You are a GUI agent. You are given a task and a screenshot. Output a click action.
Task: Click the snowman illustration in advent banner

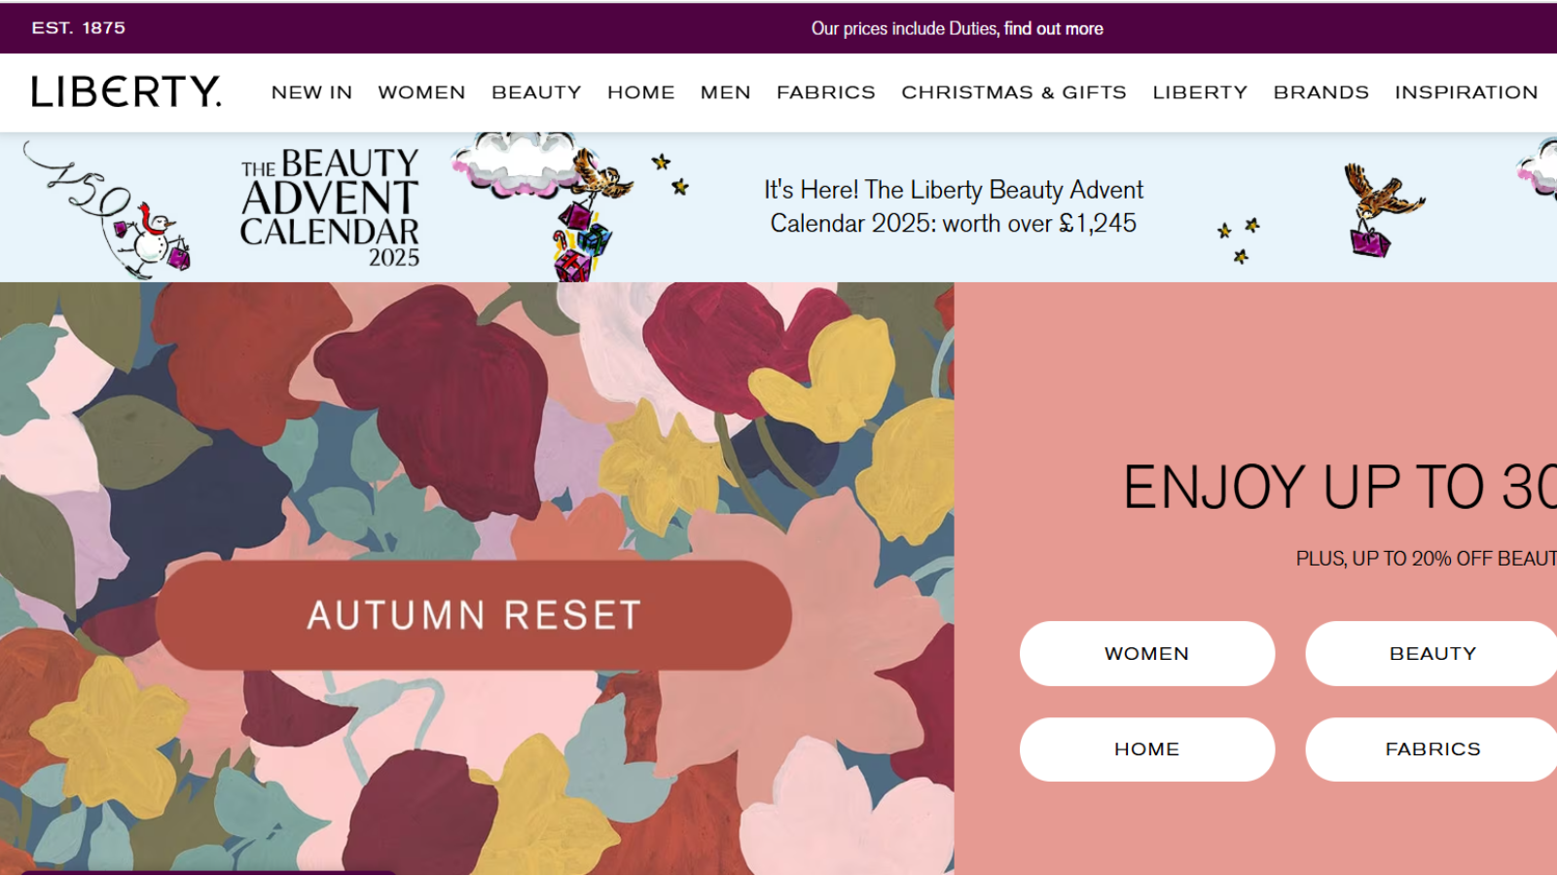151,238
